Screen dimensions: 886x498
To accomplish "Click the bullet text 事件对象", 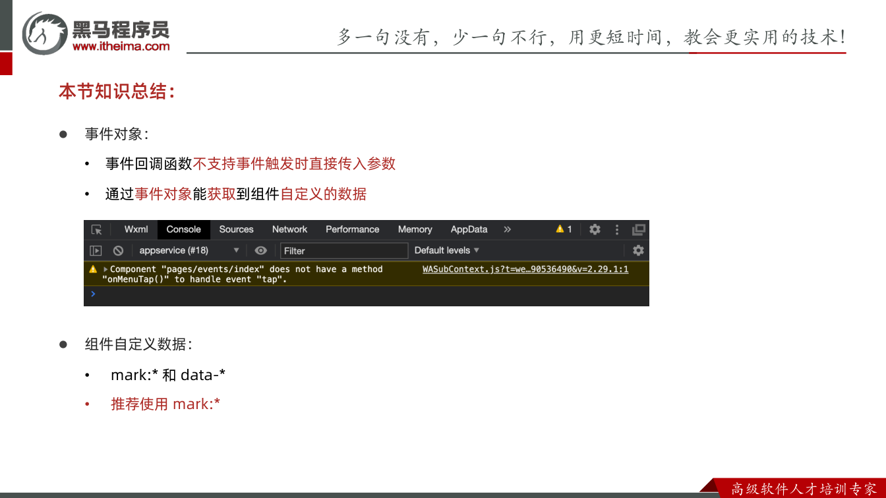I will tap(117, 134).
